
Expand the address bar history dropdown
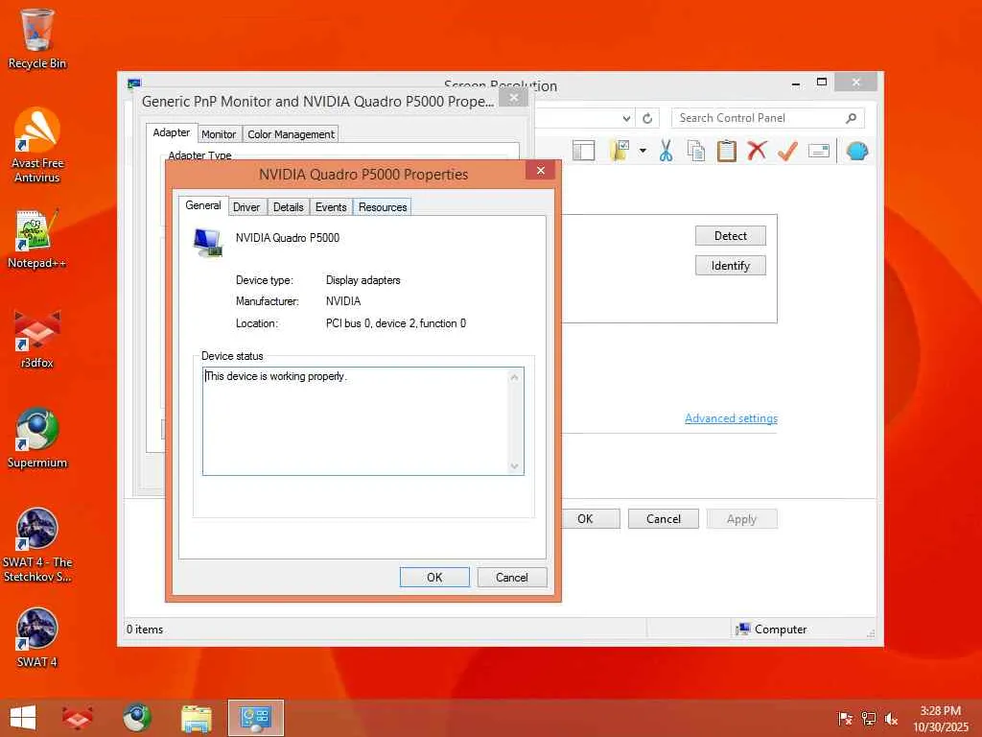click(626, 118)
